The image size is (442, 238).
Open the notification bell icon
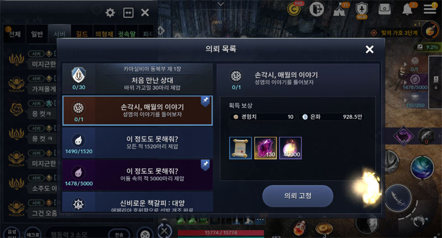click(x=407, y=9)
